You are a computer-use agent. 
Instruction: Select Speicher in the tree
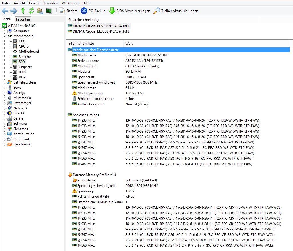[22, 56]
